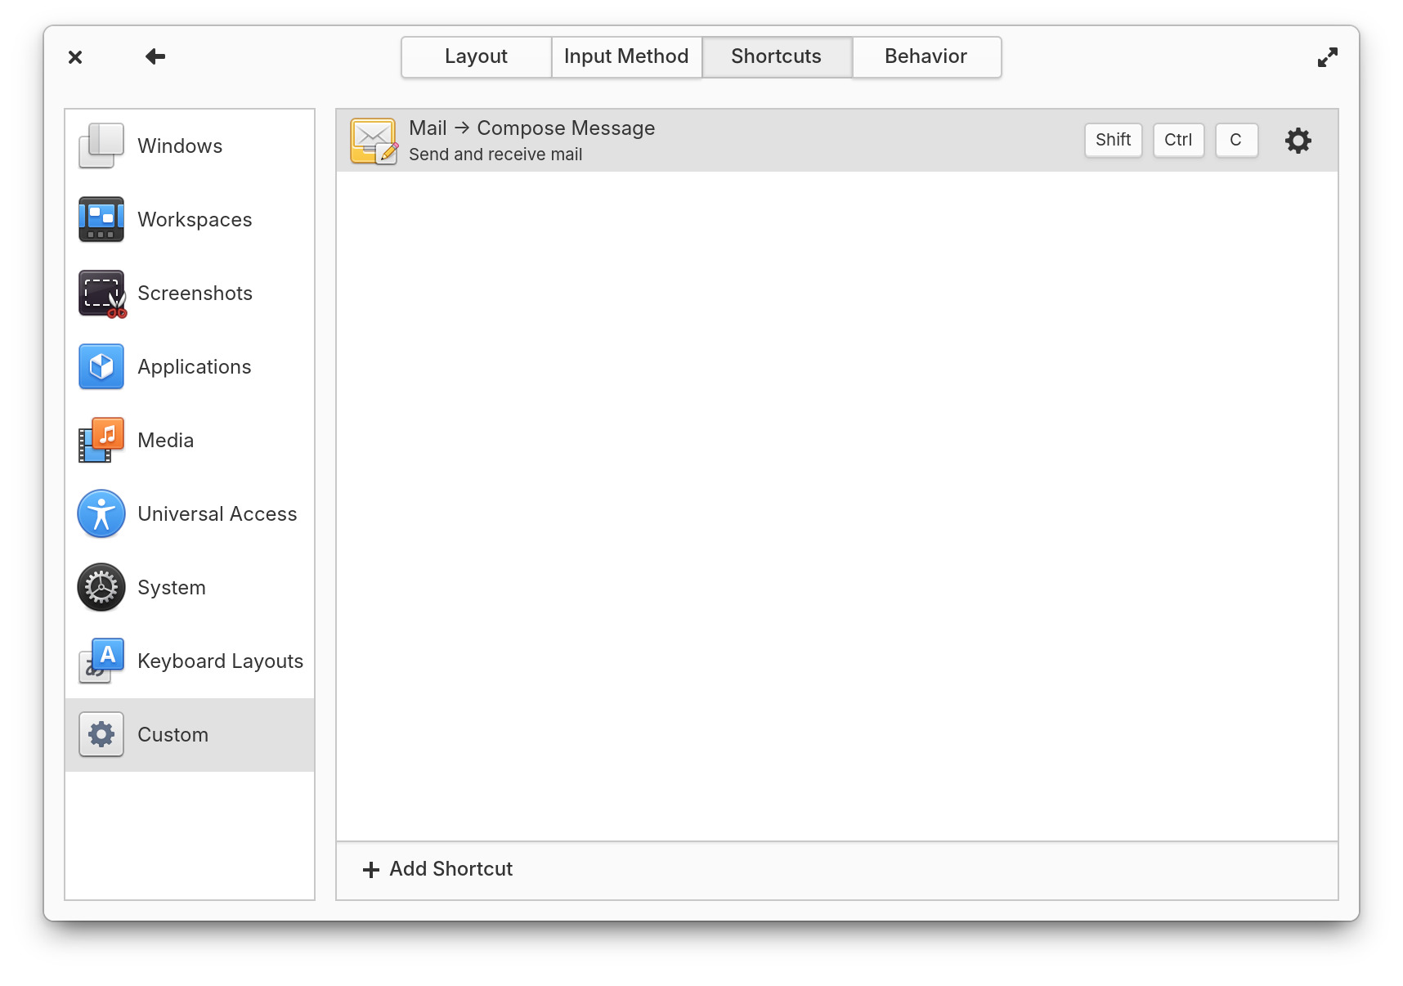Go back using the back arrow
The image size is (1403, 986).
[x=155, y=56]
